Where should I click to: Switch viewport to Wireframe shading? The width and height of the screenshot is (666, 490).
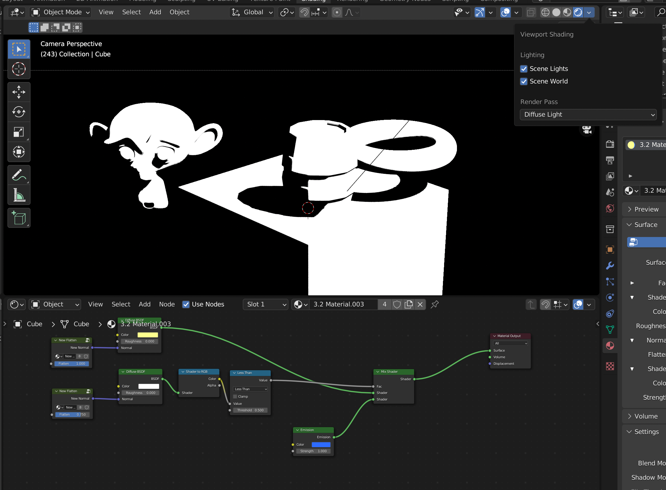click(x=545, y=12)
